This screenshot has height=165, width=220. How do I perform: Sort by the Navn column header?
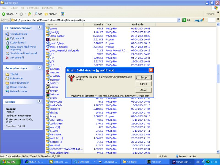pyautogui.click(x=65, y=24)
